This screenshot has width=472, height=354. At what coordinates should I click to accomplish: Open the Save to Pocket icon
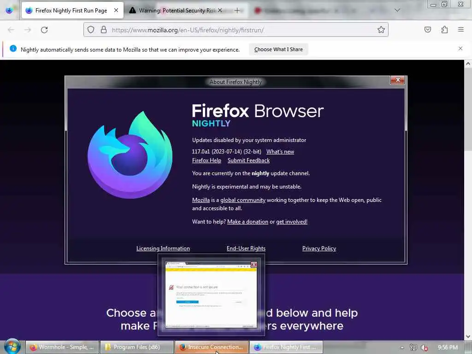[428, 29]
